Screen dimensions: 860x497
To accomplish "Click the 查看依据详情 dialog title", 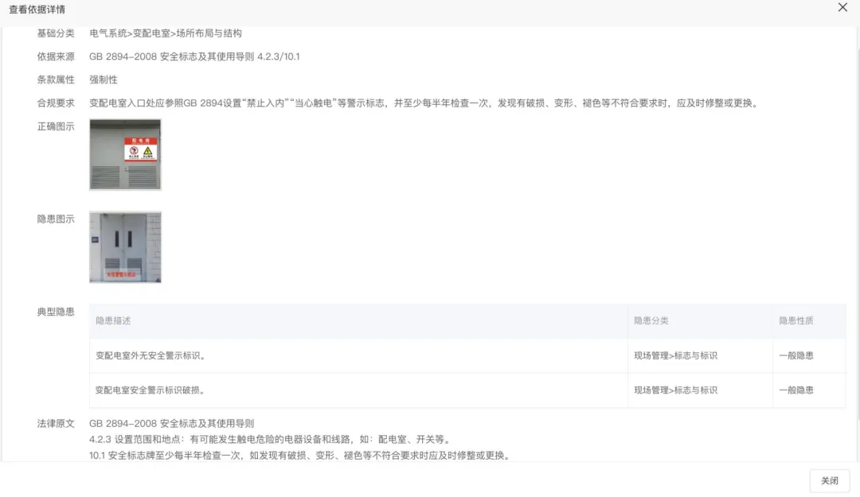I will (37, 10).
